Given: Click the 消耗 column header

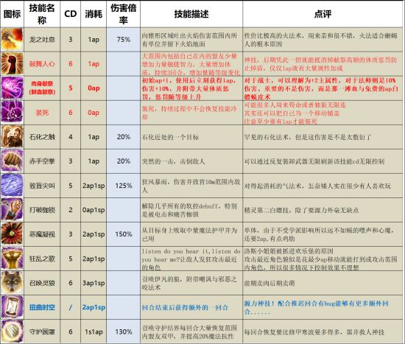Looking at the screenshot, I should point(94,14).
